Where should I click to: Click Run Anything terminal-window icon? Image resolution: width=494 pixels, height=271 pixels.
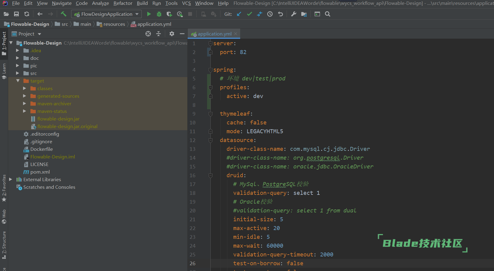317,14
